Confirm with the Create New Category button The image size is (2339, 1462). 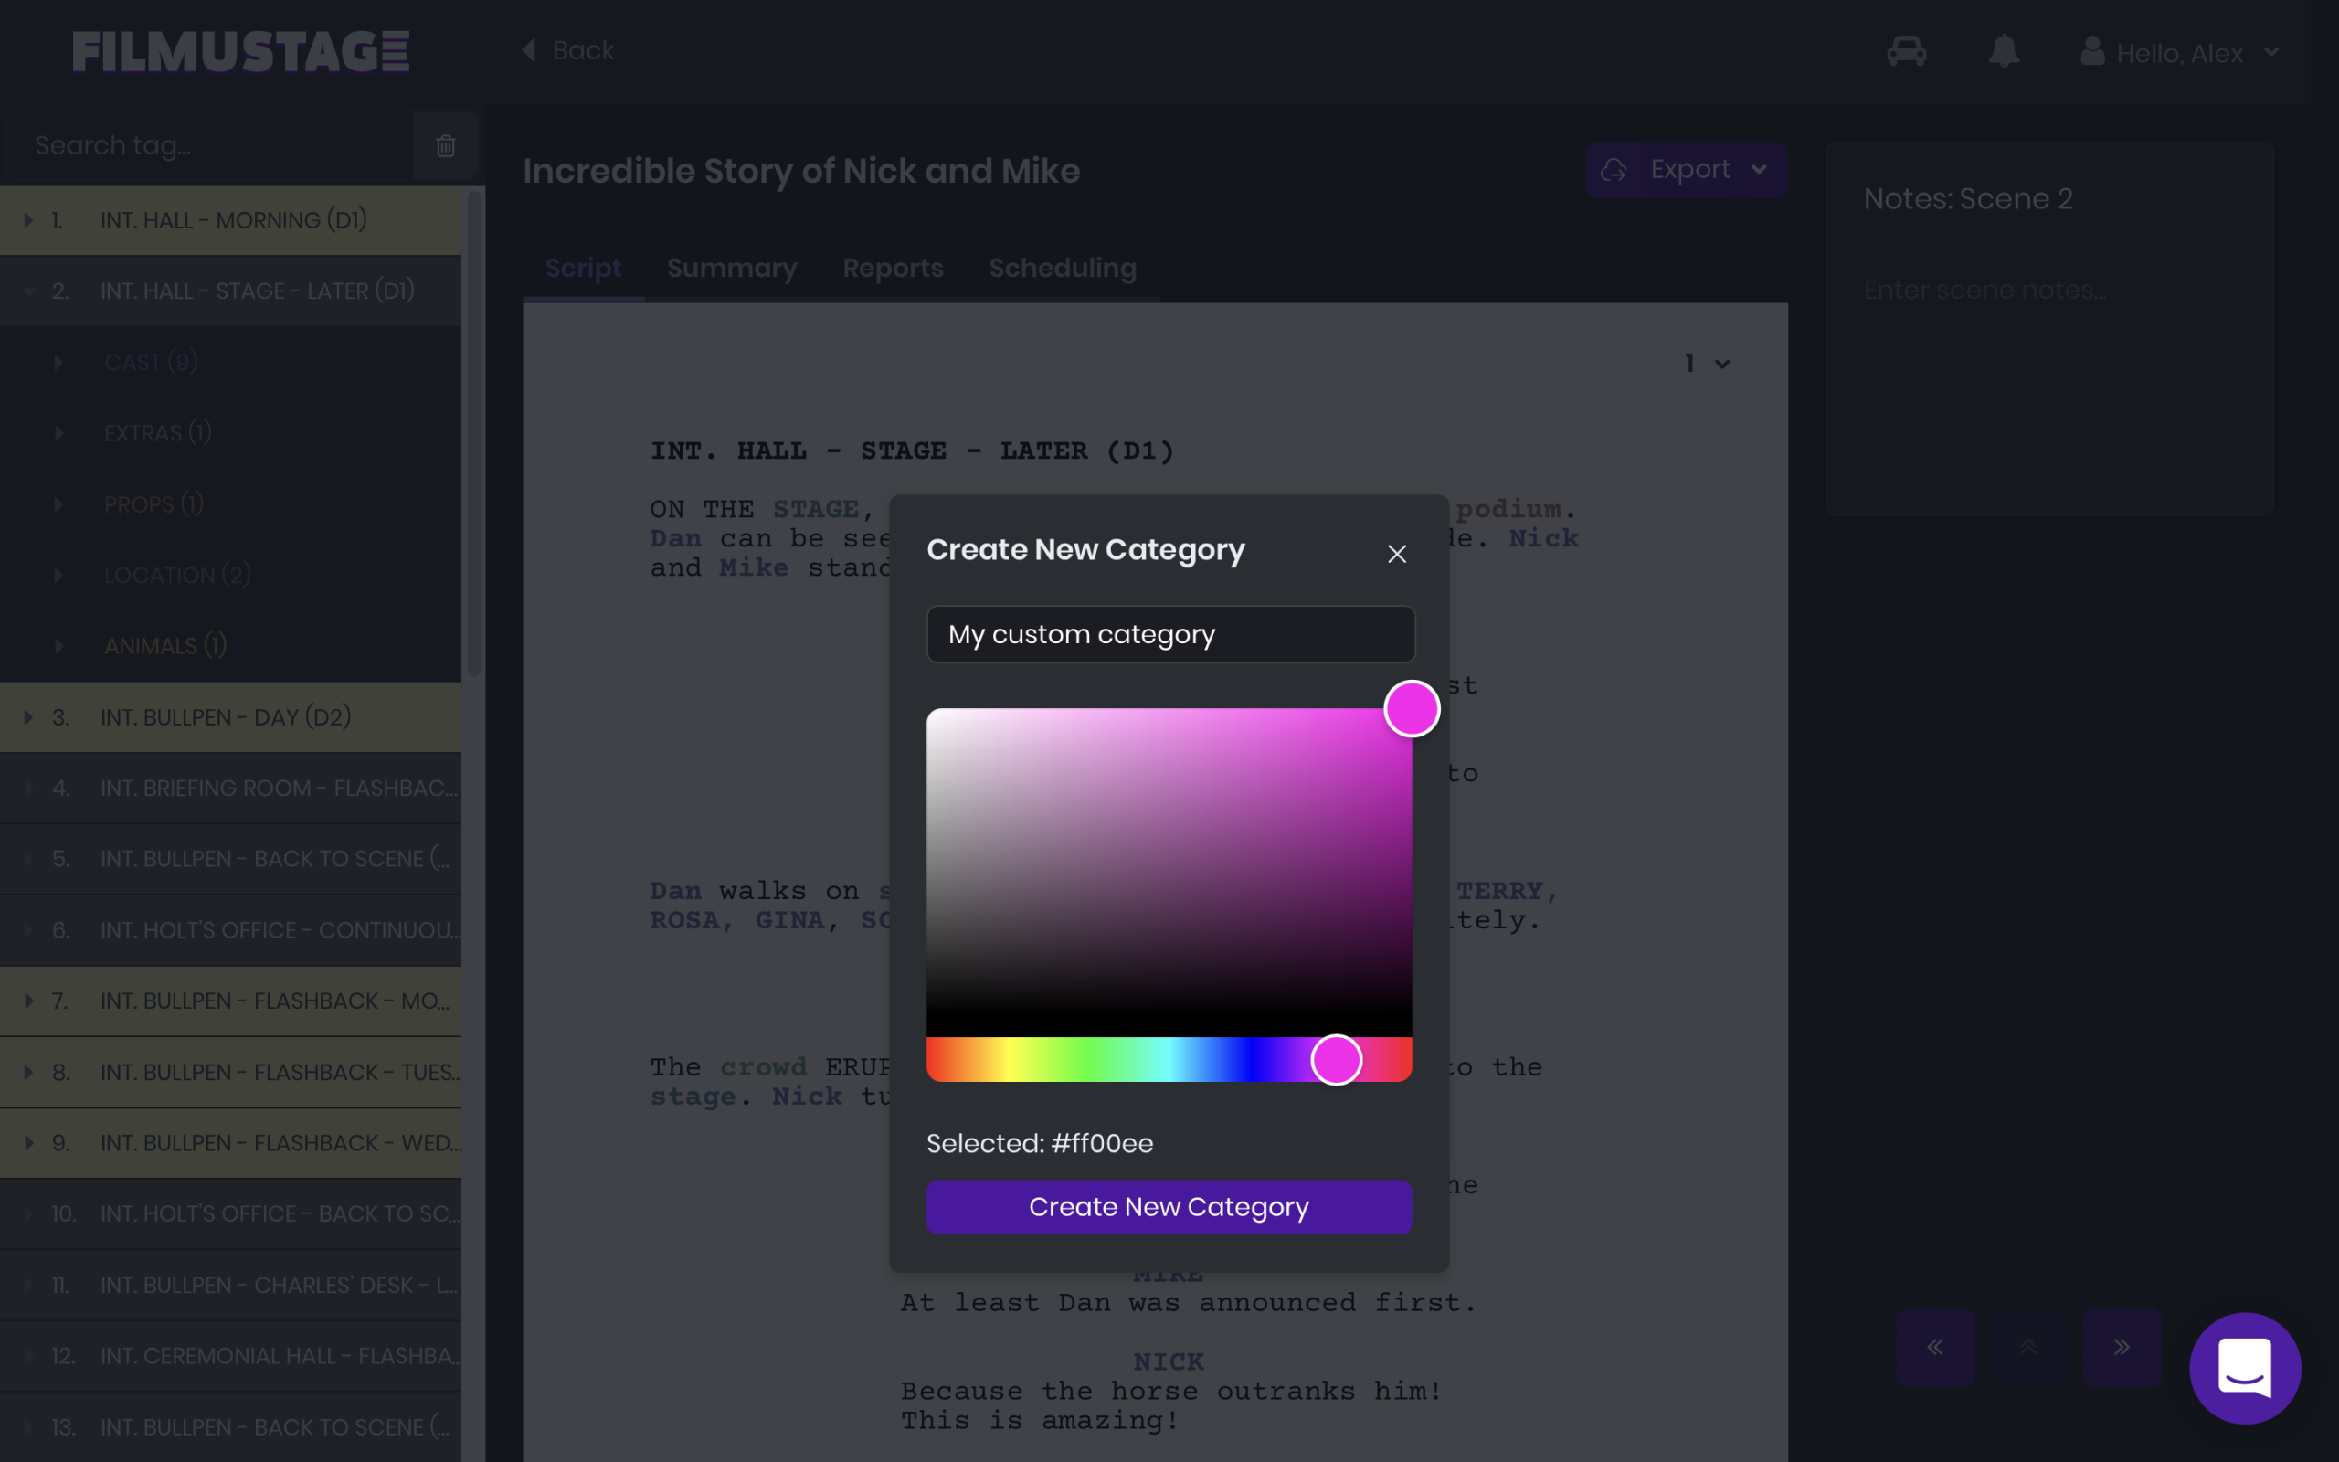[1169, 1207]
